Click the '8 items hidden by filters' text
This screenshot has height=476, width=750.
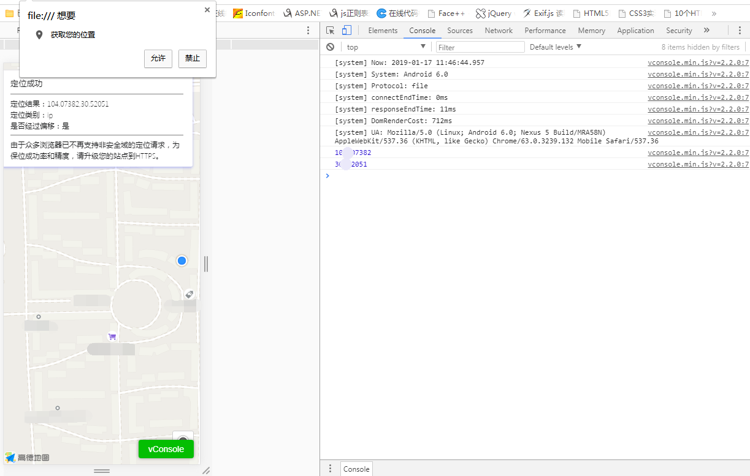pos(700,47)
